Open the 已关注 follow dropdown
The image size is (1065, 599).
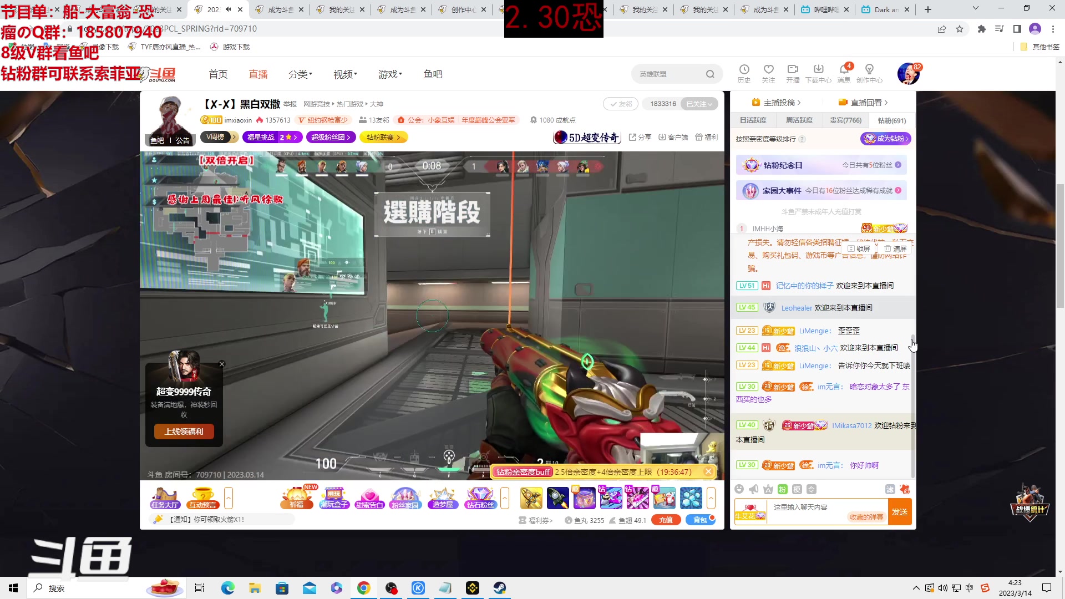pyautogui.click(x=699, y=104)
